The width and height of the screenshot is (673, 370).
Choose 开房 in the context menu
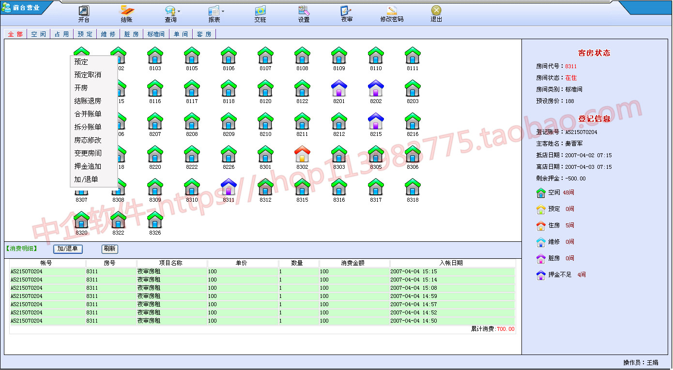point(94,88)
